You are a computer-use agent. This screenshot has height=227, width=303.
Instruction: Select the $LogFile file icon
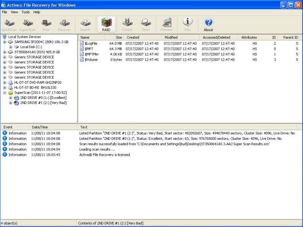pos(82,44)
